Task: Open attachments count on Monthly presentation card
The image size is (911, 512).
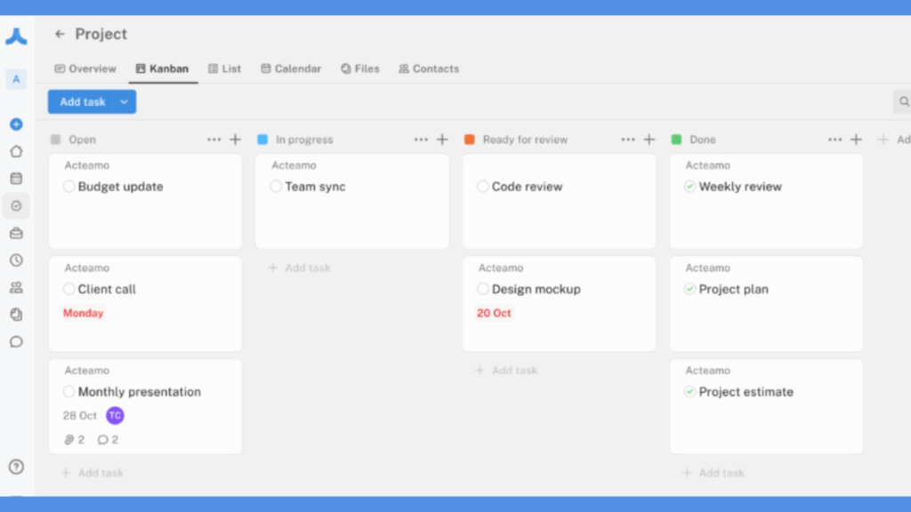Action: click(x=74, y=439)
